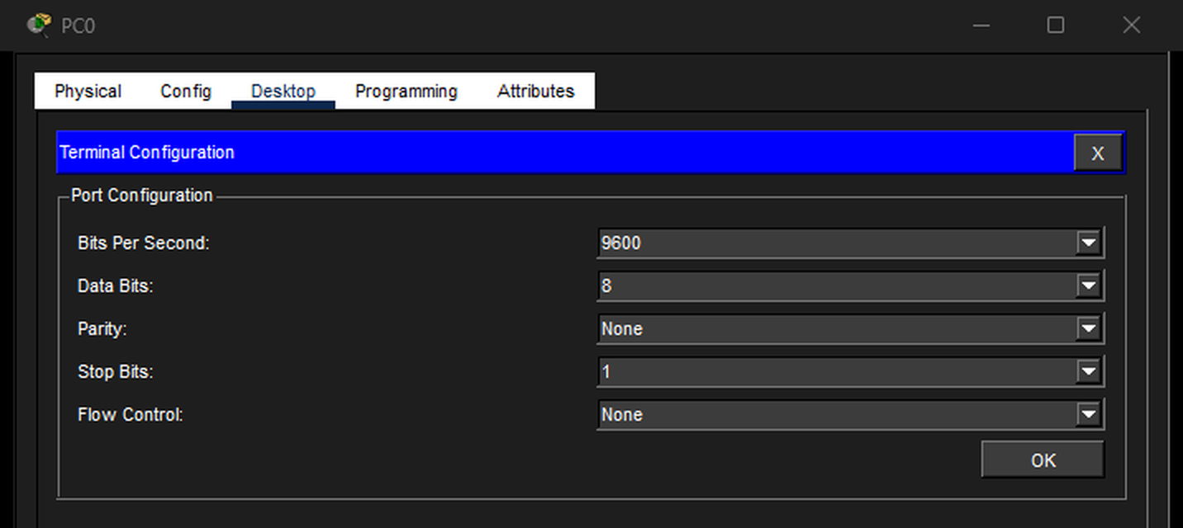
Task: Click OK to apply port settings
Action: tap(1042, 460)
